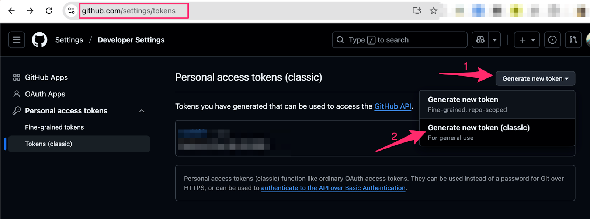Click the browser back arrow

[x=12, y=11]
